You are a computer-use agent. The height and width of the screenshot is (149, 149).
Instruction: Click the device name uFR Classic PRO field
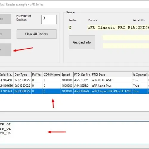point(118,27)
